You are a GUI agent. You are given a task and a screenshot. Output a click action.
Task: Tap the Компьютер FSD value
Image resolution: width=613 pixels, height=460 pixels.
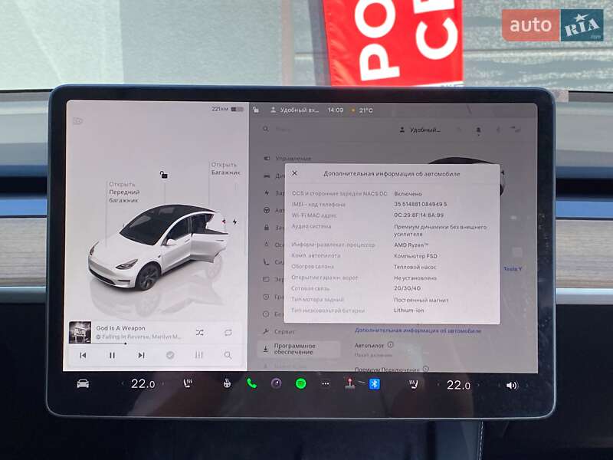(x=415, y=256)
